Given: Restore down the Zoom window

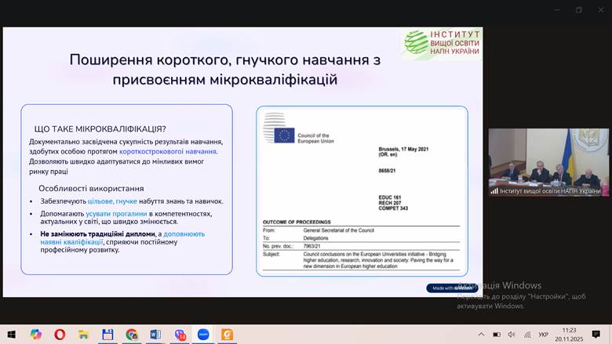Looking at the screenshot, I should click(579, 10).
